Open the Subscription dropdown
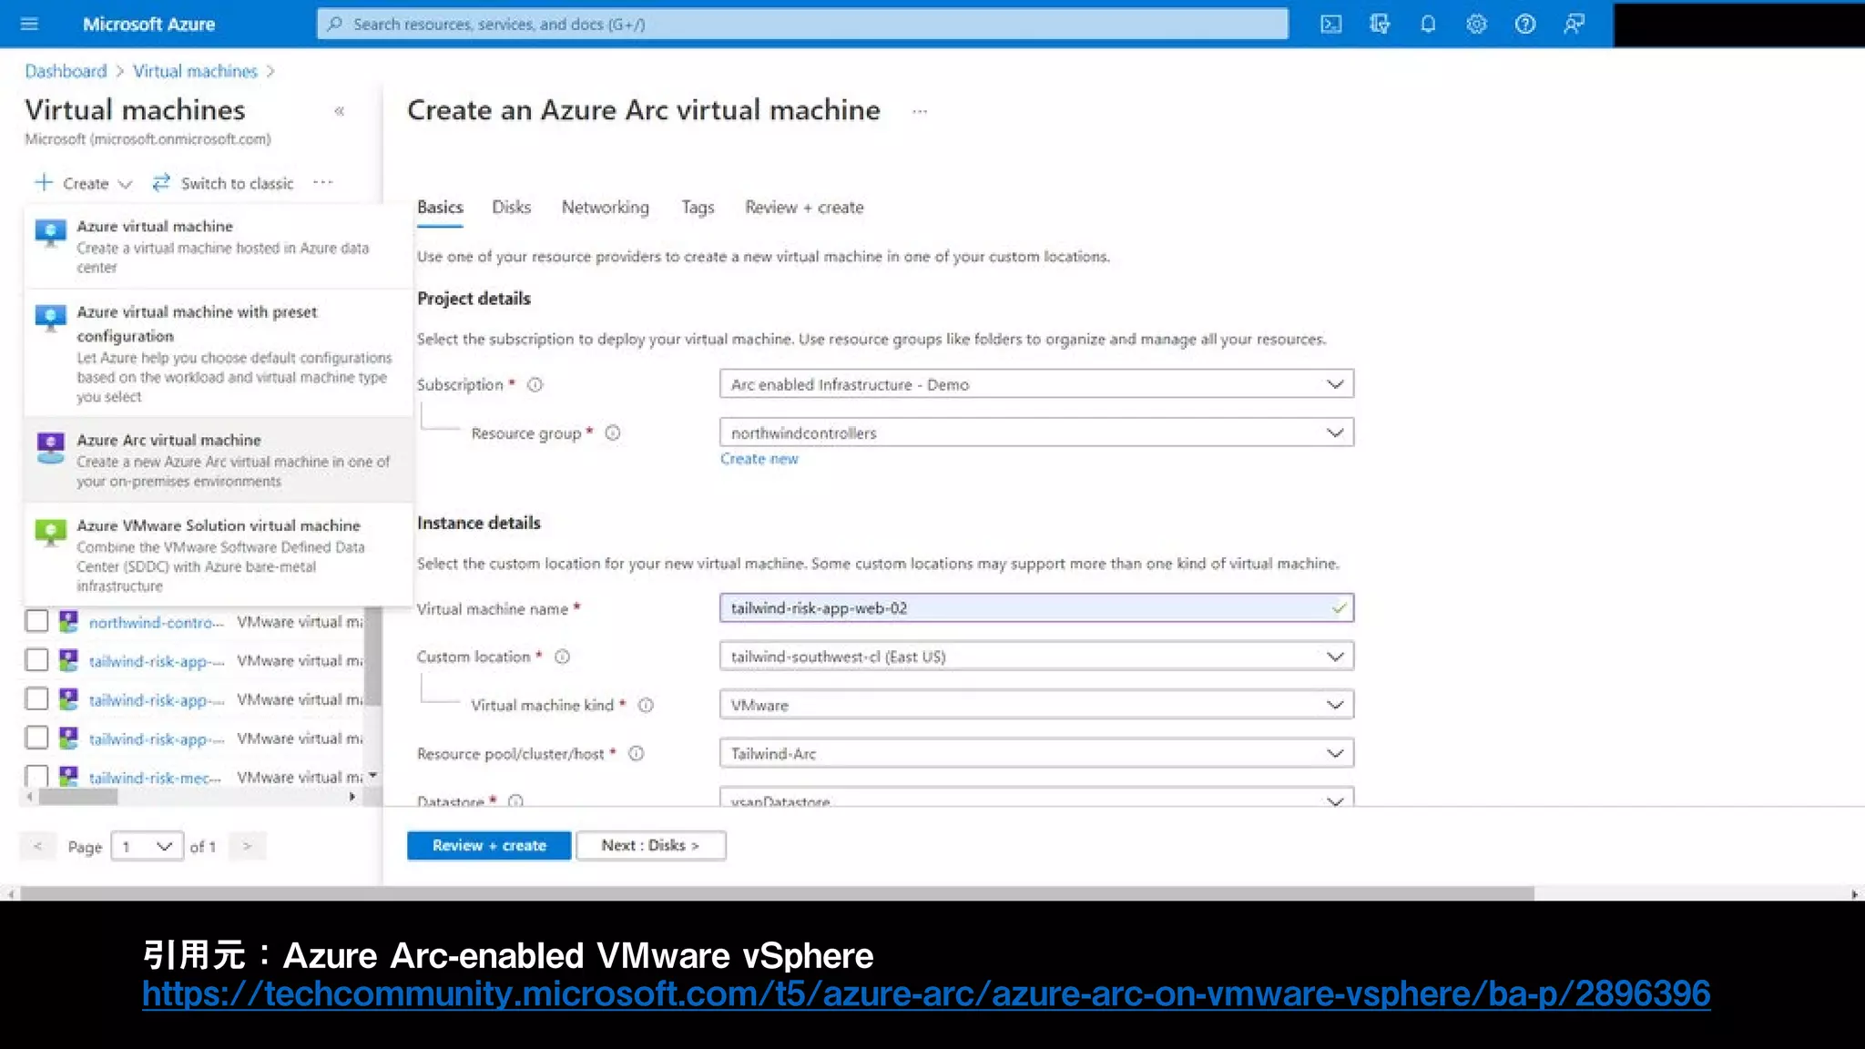 1036,384
